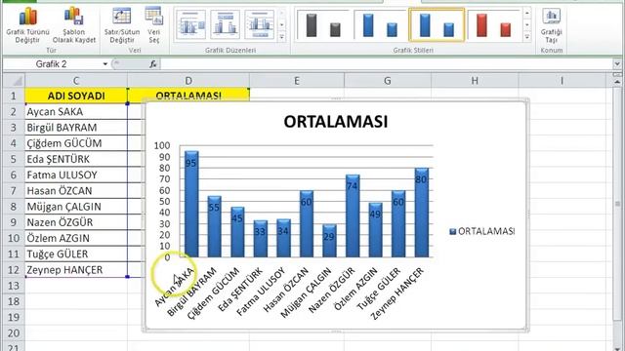The image size is (625, 351).
Task: Click the vertical scrollbar up arrow
Action: coord(617,82)
